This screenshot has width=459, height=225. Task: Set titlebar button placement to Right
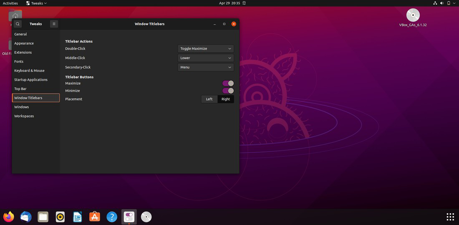pyautogui.click(x=226, y=99)
